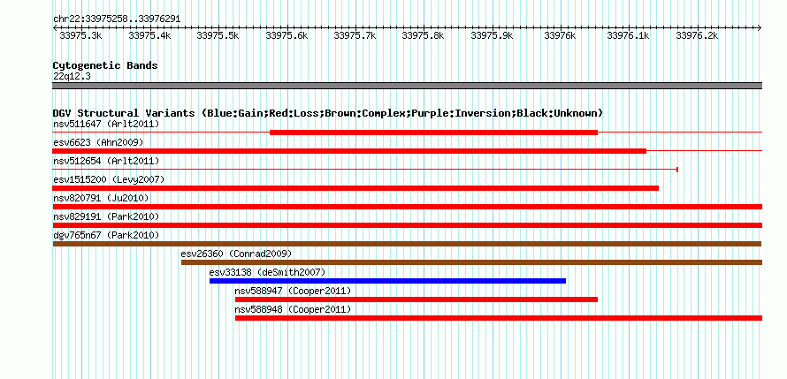Click the DGV Structural Variants track title
This screenshot has height=379, width=787.
[x=328, y=113]
